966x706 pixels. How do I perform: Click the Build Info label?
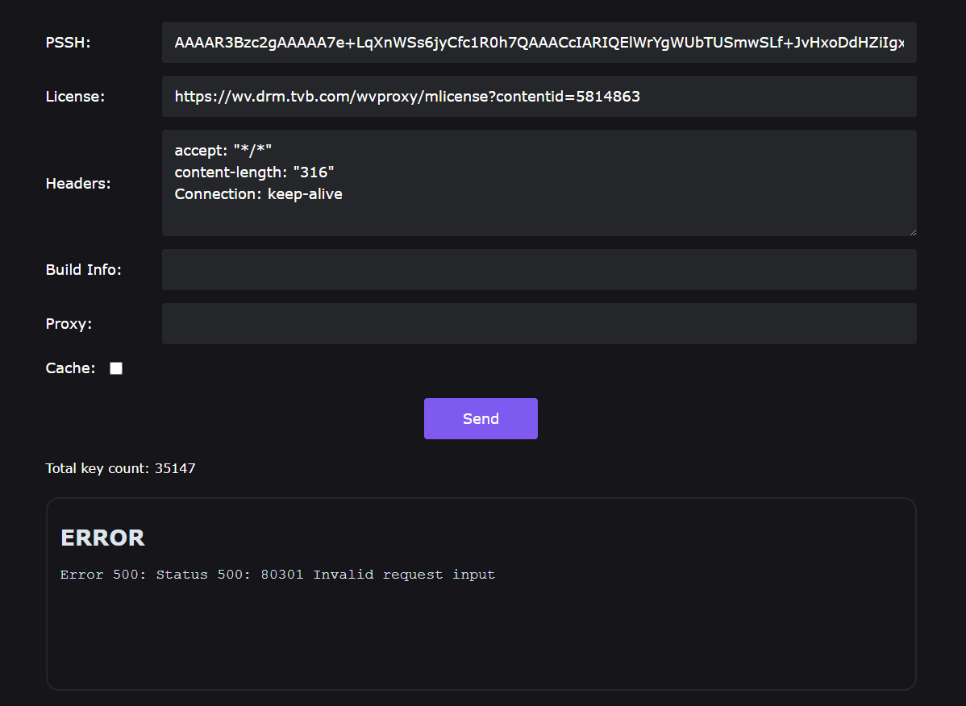pyautogui.click(x=84, y=270)
